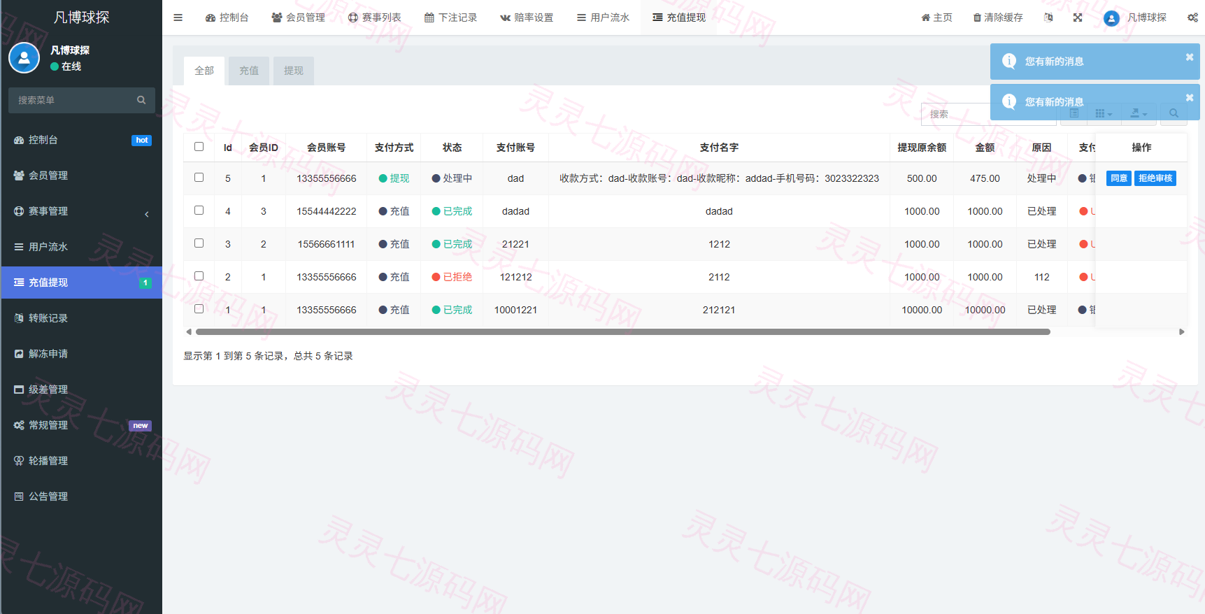Focus the 搜索菜单 sidebar search field
The image size is (1205, 614).
pyautogui.click(x=73, y=100)
